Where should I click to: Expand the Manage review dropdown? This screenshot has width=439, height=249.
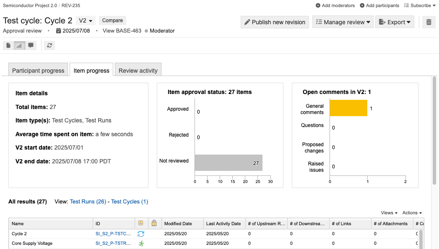point(343,22)
